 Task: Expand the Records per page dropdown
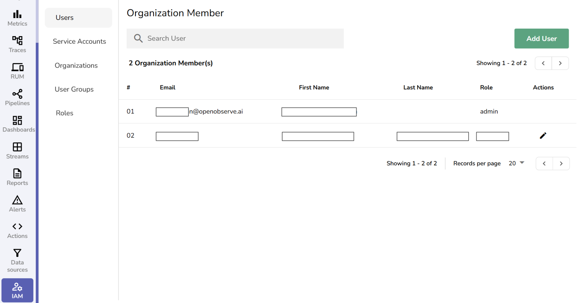click(516, 163)
